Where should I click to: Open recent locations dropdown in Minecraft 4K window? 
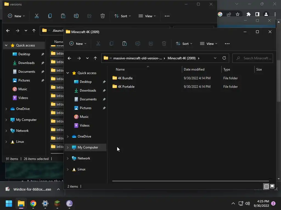pyautogui.click(x=87, y=58)
